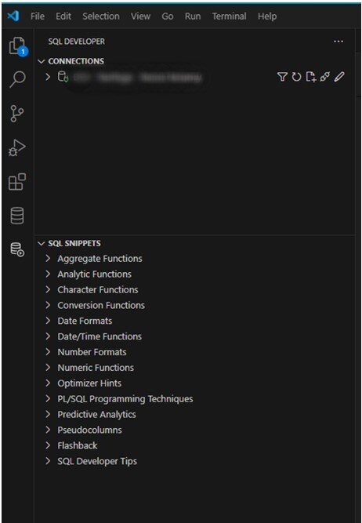Open the Search view in activity bar
This screenshot has width=362, height=523.
click(x=17, y=79)
